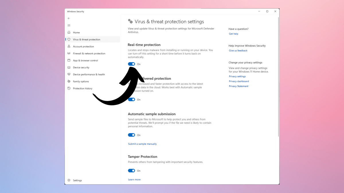Click the Real-time protection heading

144,45
